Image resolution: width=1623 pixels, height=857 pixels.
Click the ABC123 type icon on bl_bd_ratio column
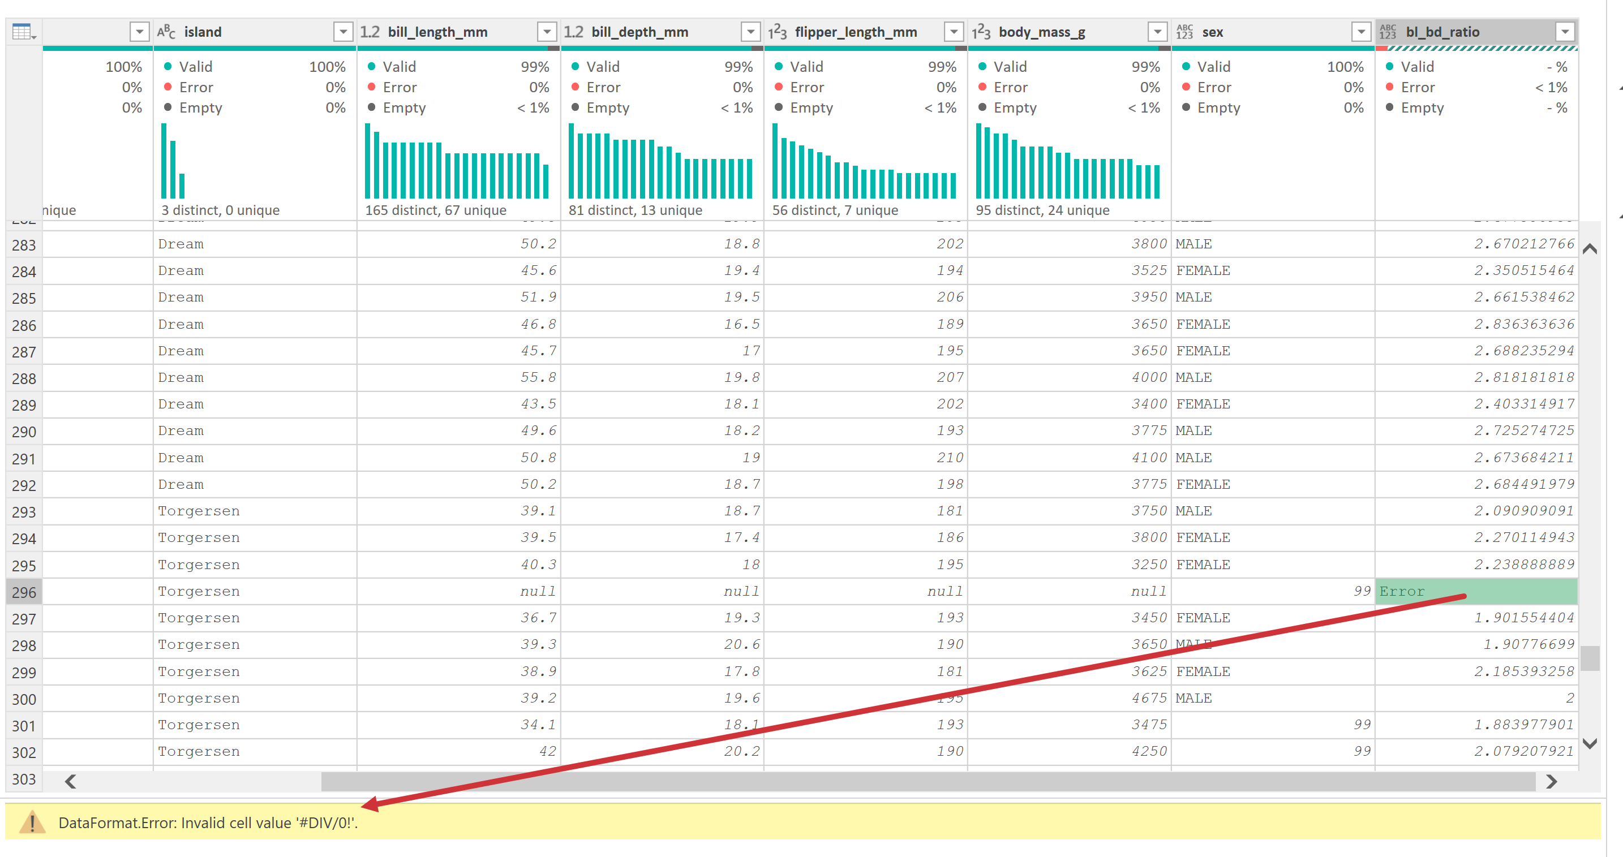point(1388,32)
